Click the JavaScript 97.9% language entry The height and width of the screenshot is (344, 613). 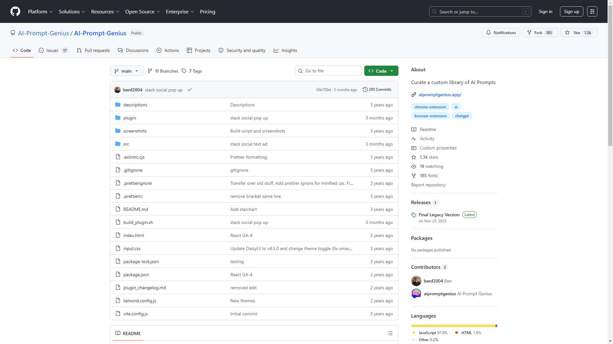point(430,333)
